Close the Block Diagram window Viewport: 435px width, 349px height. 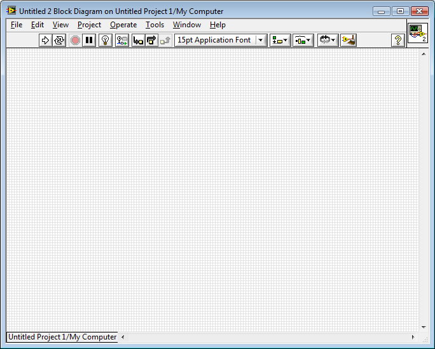[x=420, y=11]
